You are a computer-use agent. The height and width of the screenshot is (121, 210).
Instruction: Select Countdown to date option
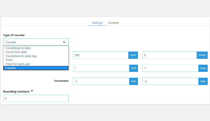pyautogui.click(x=18, y=48)
